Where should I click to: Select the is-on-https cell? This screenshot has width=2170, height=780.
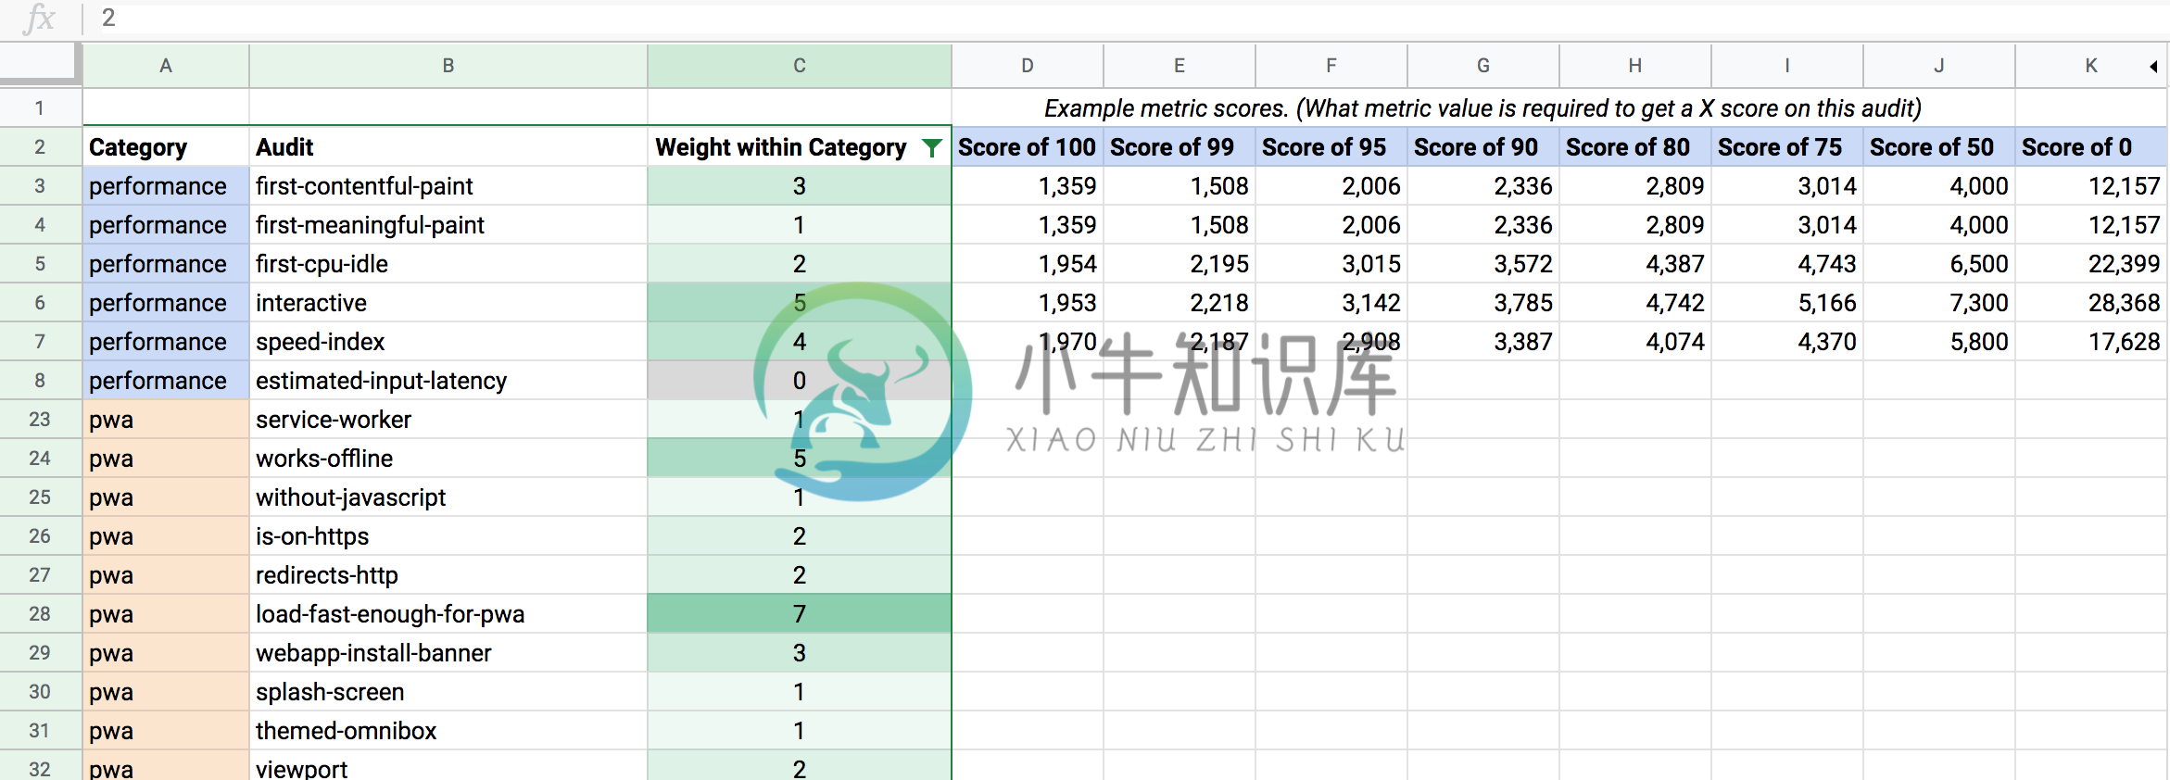tap(448, 536)
